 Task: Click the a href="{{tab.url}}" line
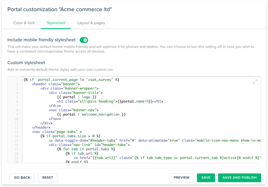click(x=167, y=158)
